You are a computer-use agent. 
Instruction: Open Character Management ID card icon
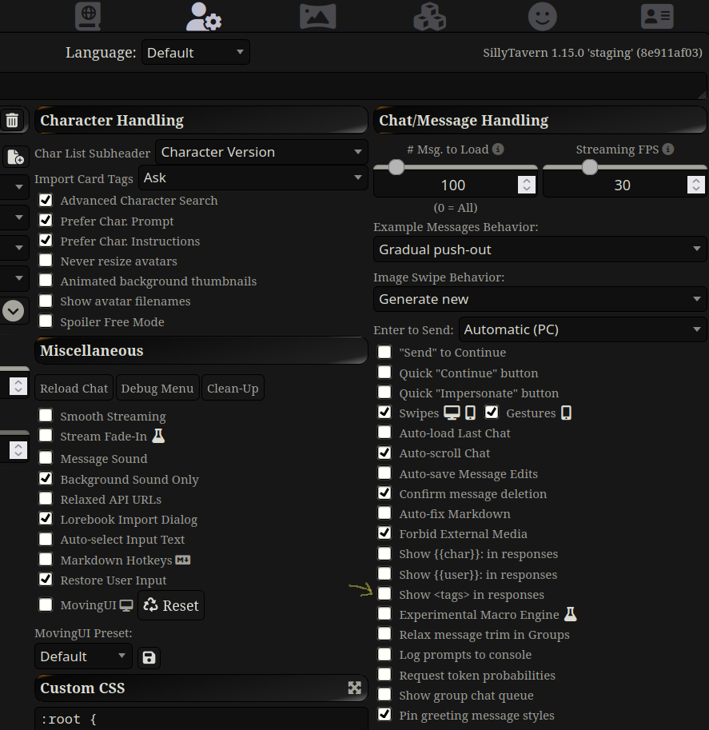tap(657, 16)
